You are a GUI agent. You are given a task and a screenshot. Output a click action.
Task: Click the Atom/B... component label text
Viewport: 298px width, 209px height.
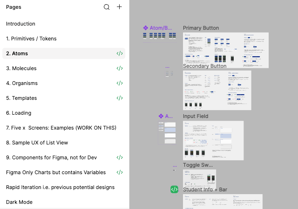[161, 28]
